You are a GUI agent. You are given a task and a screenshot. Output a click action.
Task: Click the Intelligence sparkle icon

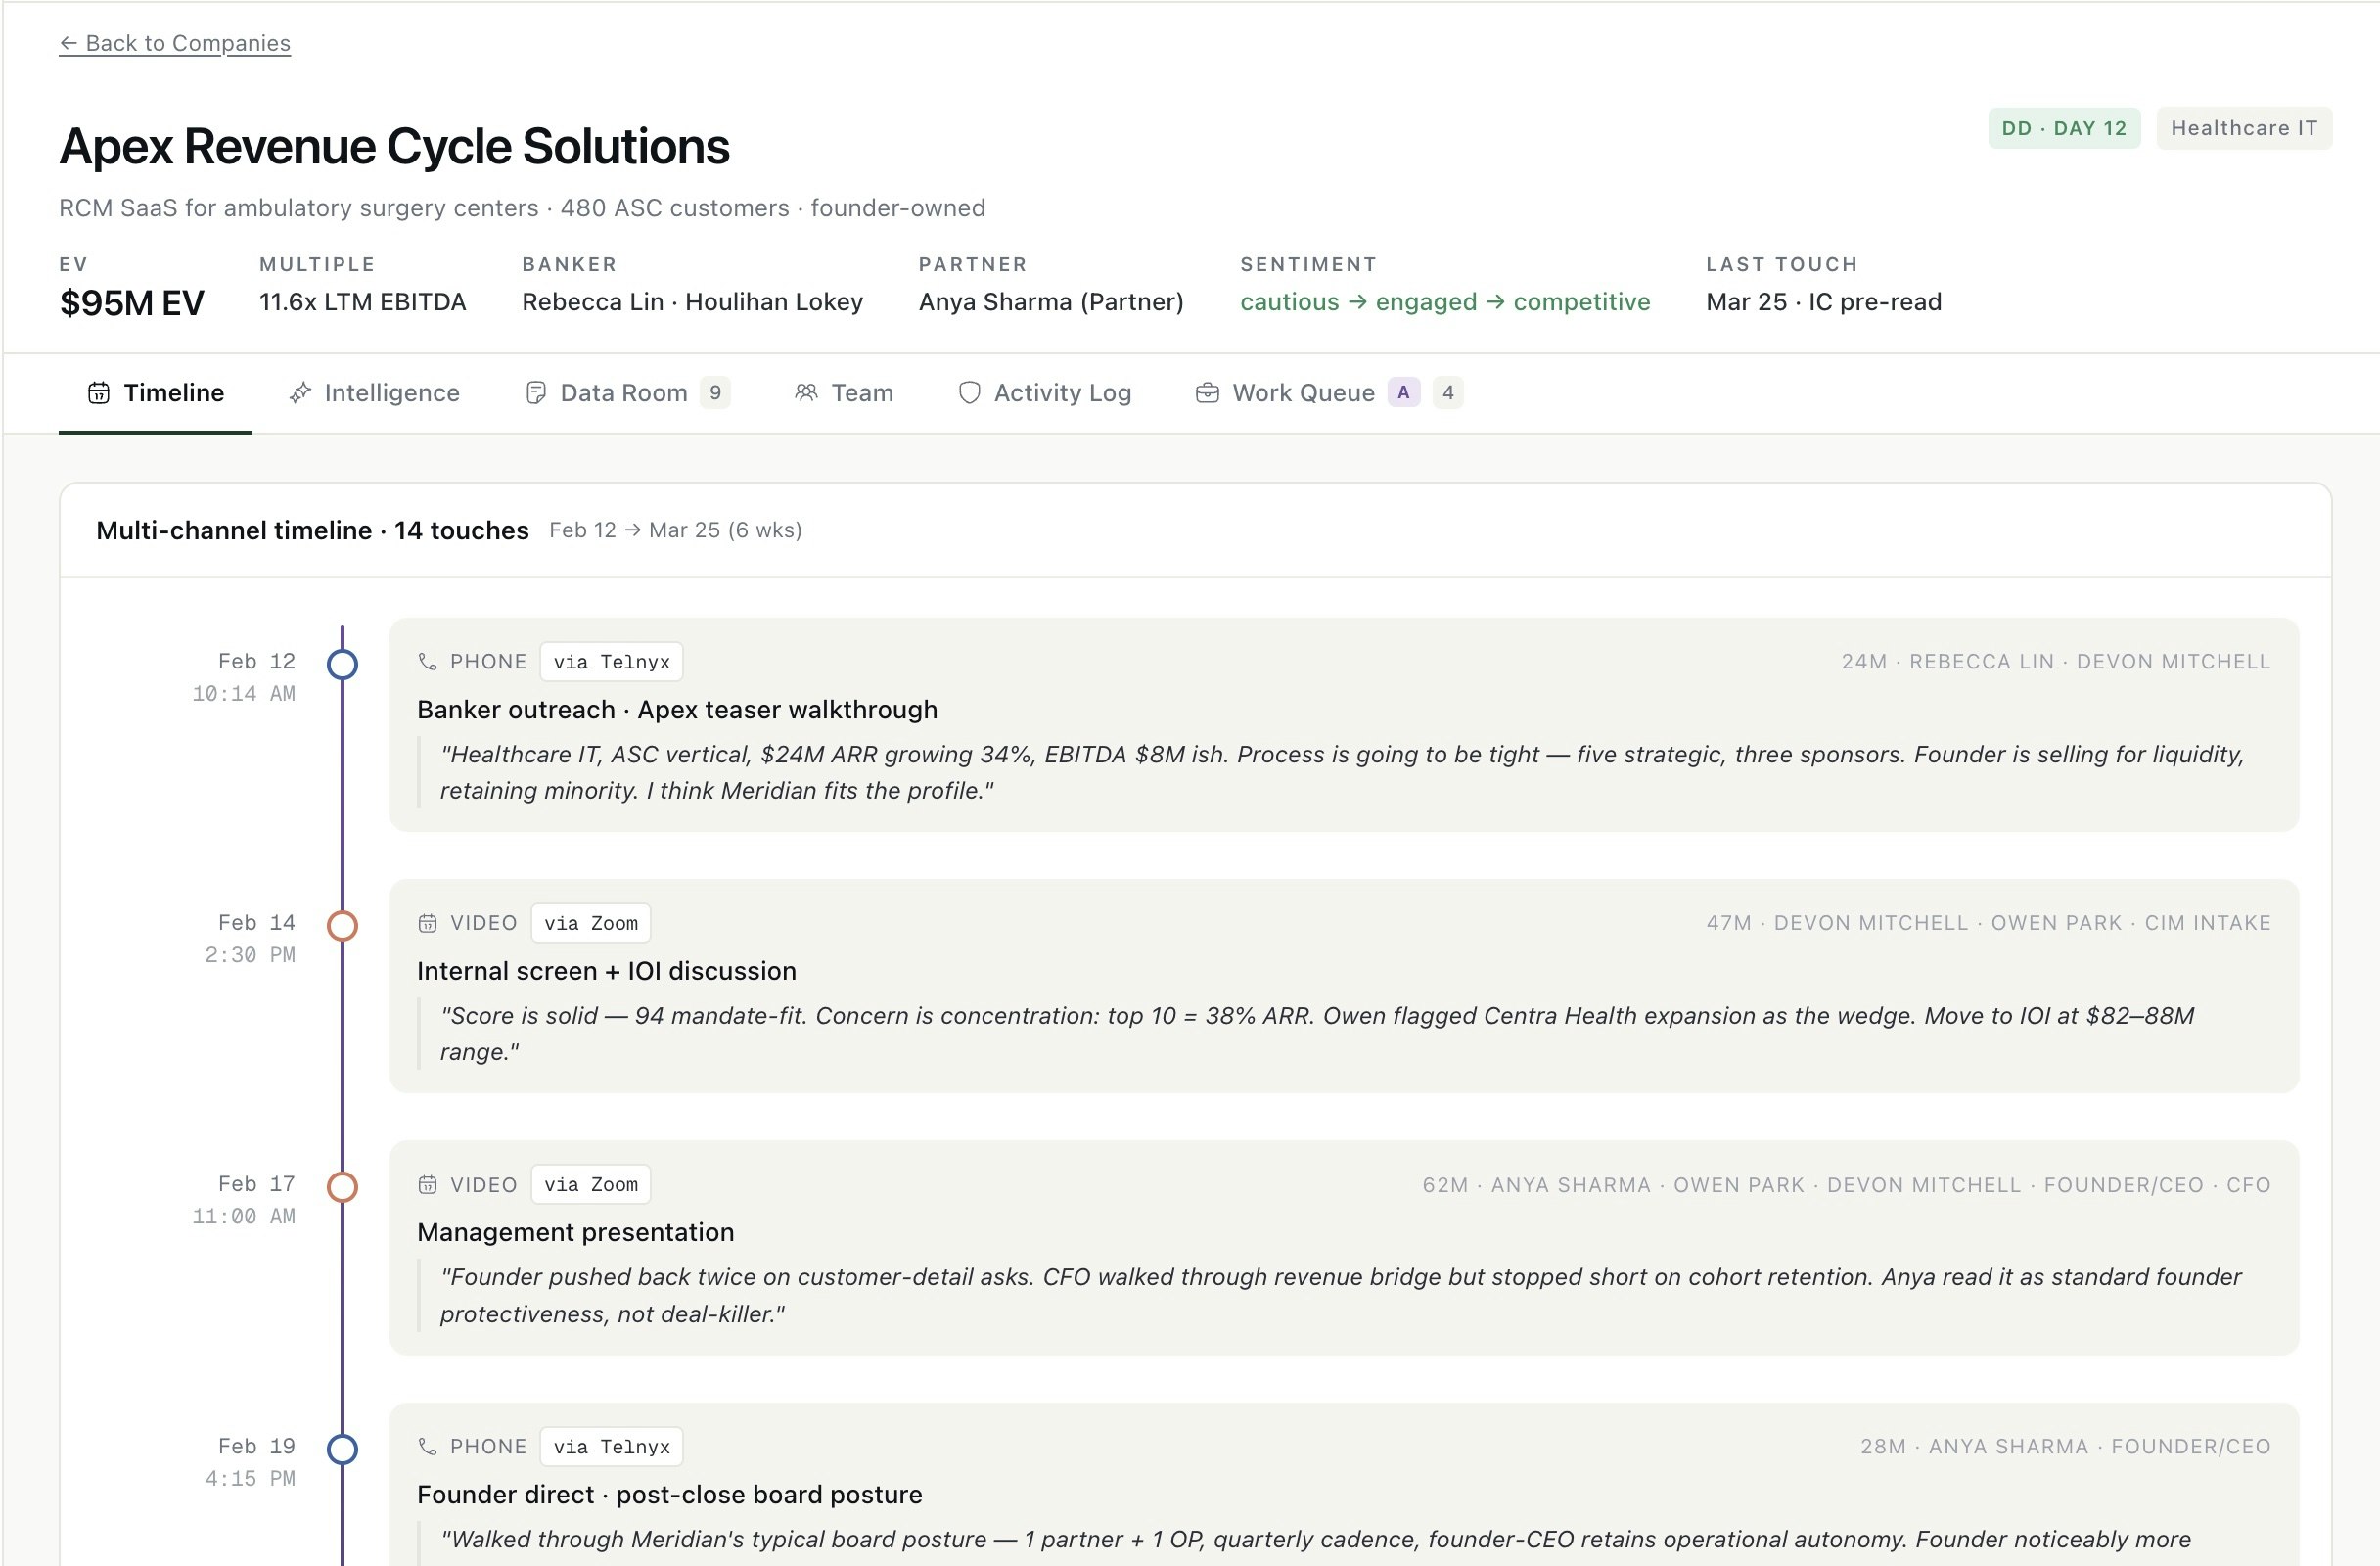point(300,393)
